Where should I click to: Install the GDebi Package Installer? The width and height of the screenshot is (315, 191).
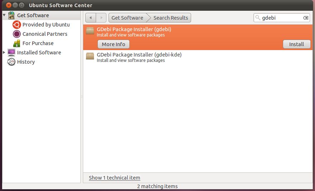pyautogui.click(x=297, y=44)
